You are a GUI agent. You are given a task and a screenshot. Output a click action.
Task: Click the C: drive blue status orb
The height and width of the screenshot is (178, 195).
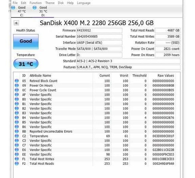click(13, 7)
